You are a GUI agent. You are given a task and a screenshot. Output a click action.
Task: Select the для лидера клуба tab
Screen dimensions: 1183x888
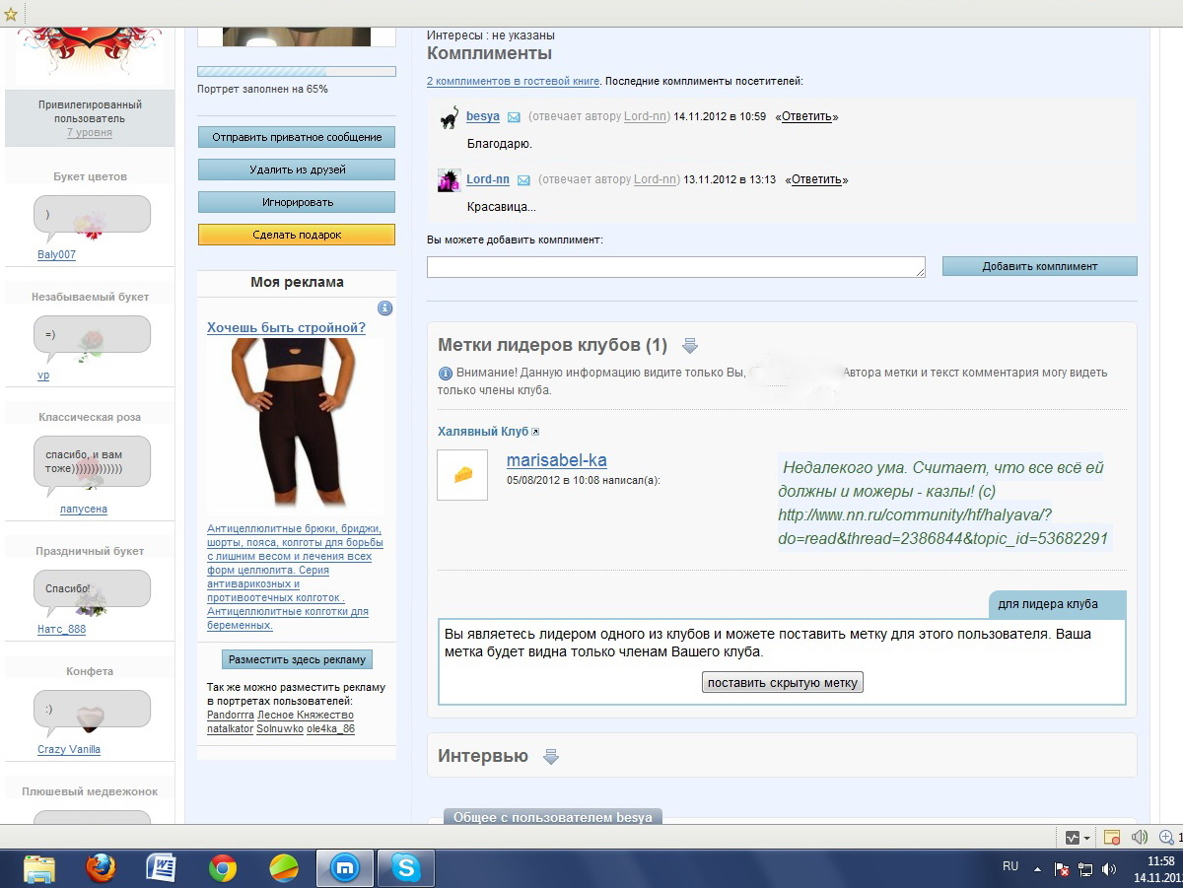tap(1057, 604)
